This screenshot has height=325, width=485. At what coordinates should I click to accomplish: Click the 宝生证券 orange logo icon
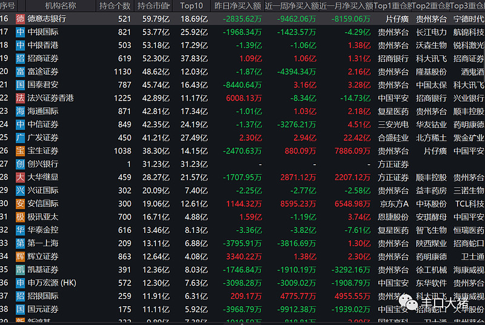point(21,151)
